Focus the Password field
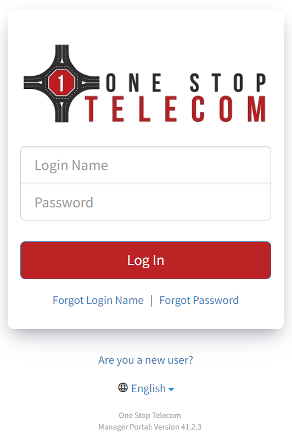This screenshot has height=435, width=292. (x=145, y=202)
